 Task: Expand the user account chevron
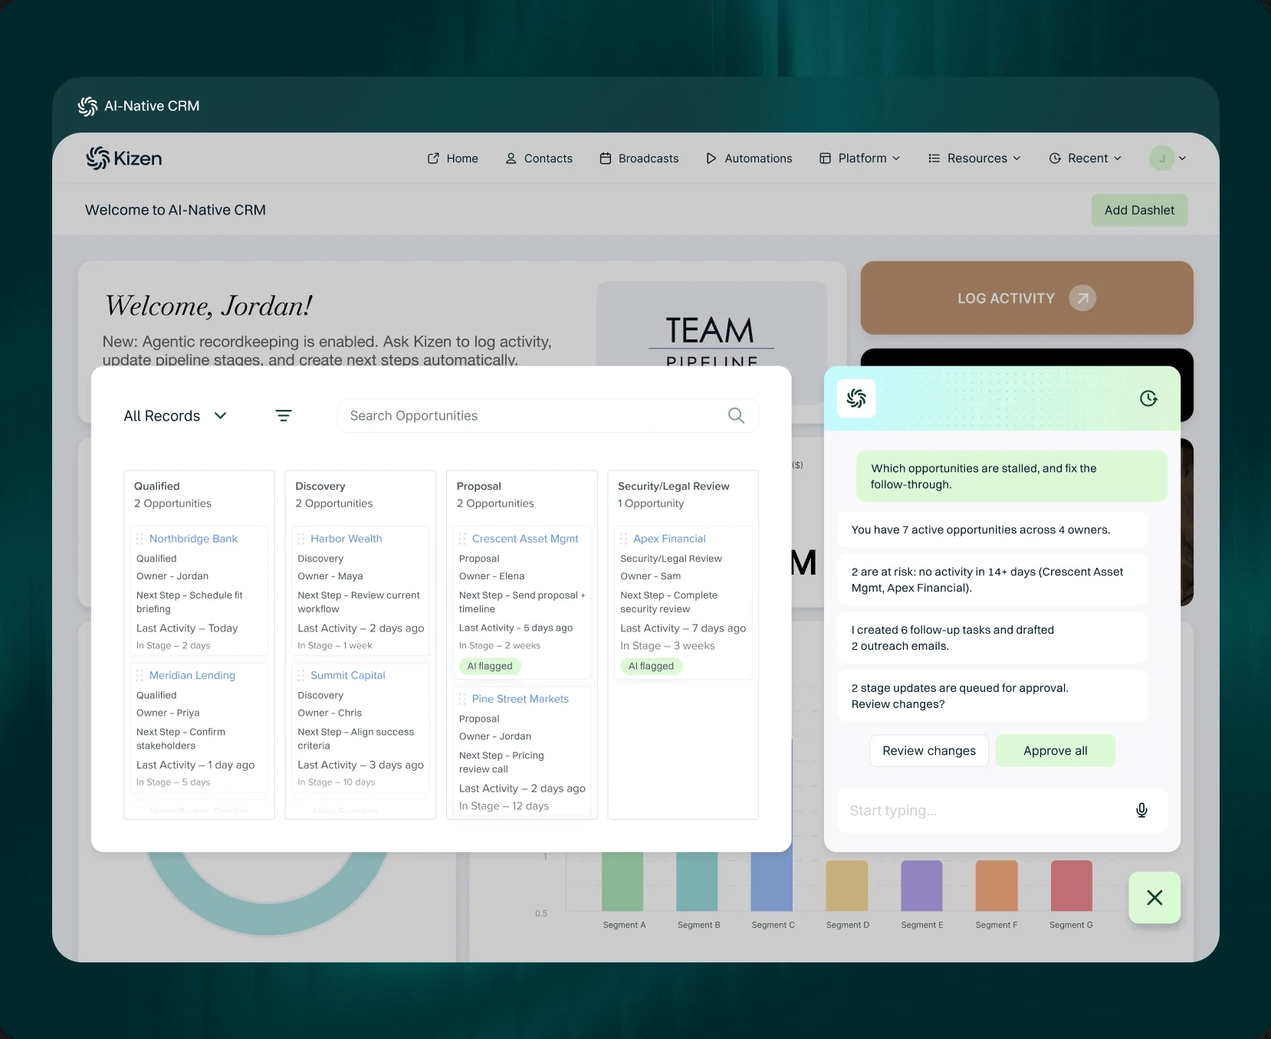(x=1182, y=158)
